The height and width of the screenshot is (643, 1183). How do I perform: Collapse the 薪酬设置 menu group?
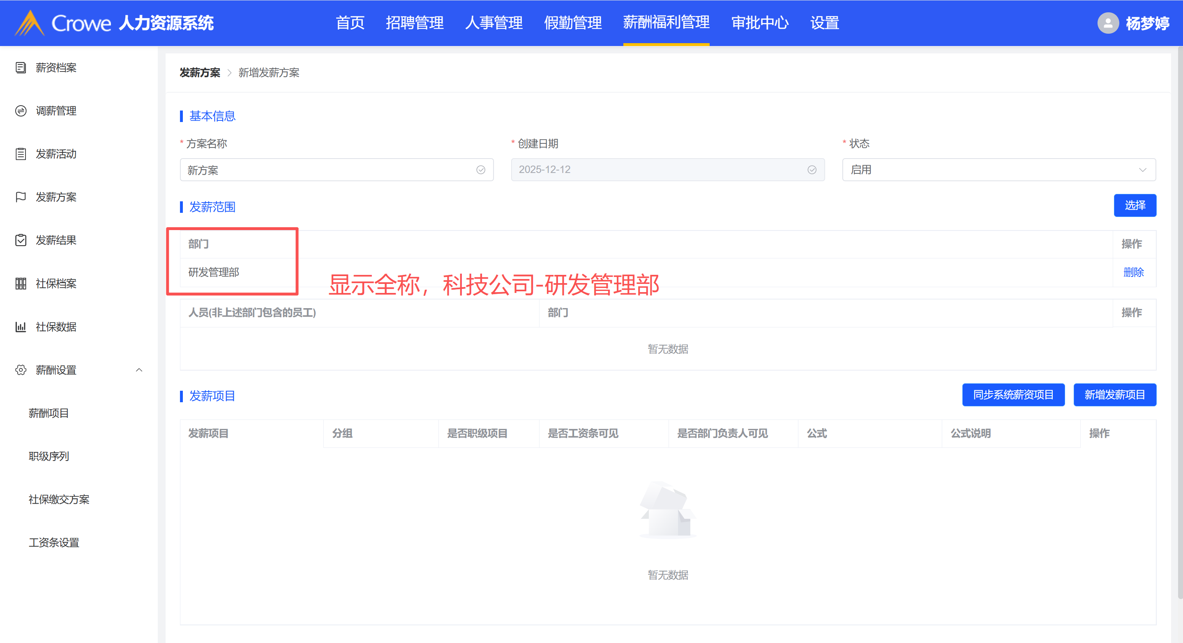[x=139, y=370]
